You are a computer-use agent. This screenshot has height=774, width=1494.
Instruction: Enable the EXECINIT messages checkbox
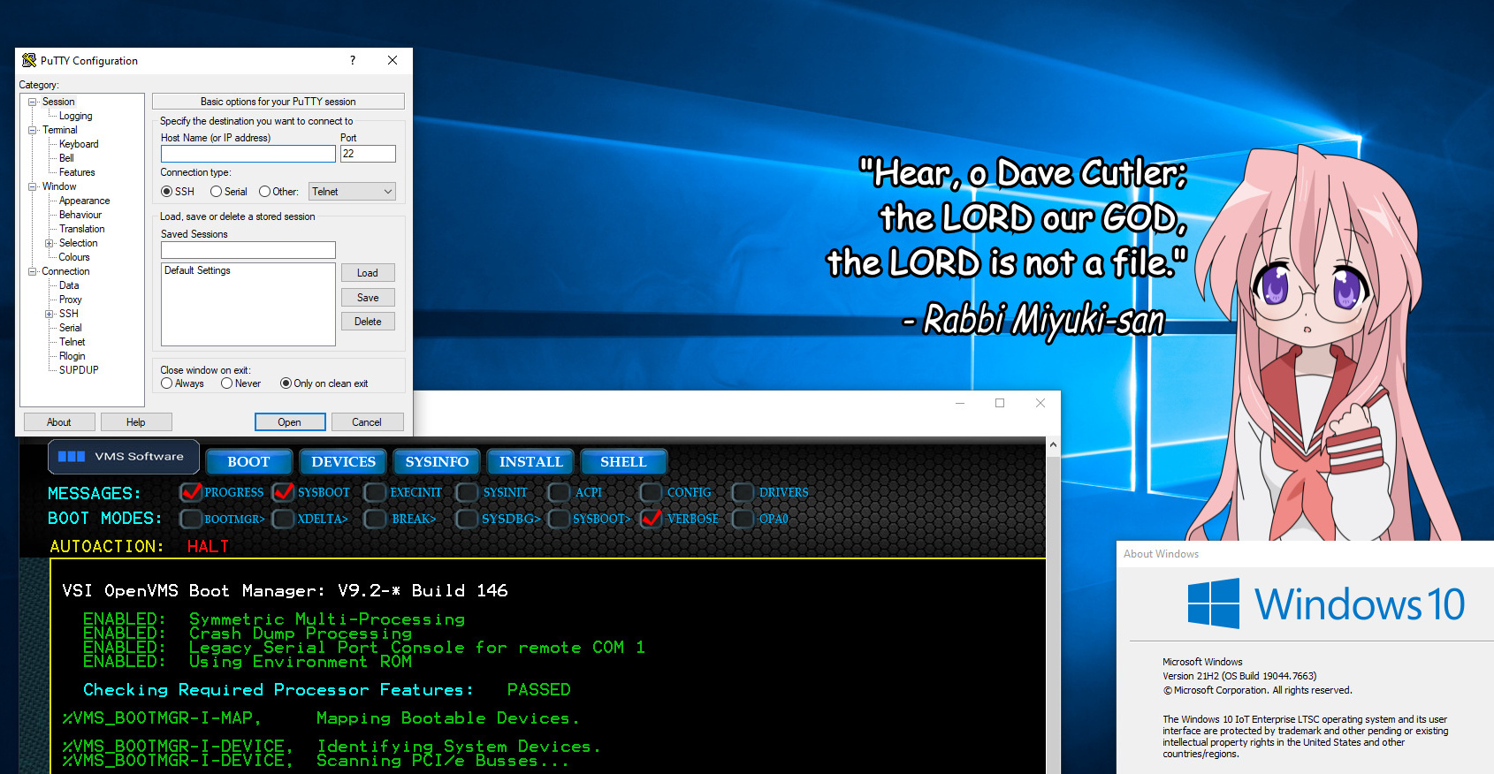pos(375,492)
